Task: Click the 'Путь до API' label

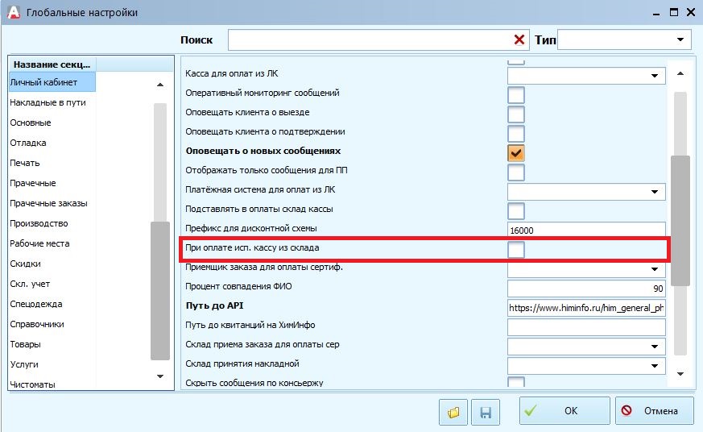Action: [214, 306]
